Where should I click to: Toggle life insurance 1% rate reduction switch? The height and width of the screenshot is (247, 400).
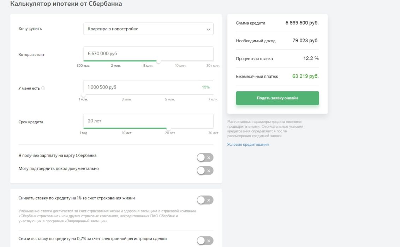point(205,200)
